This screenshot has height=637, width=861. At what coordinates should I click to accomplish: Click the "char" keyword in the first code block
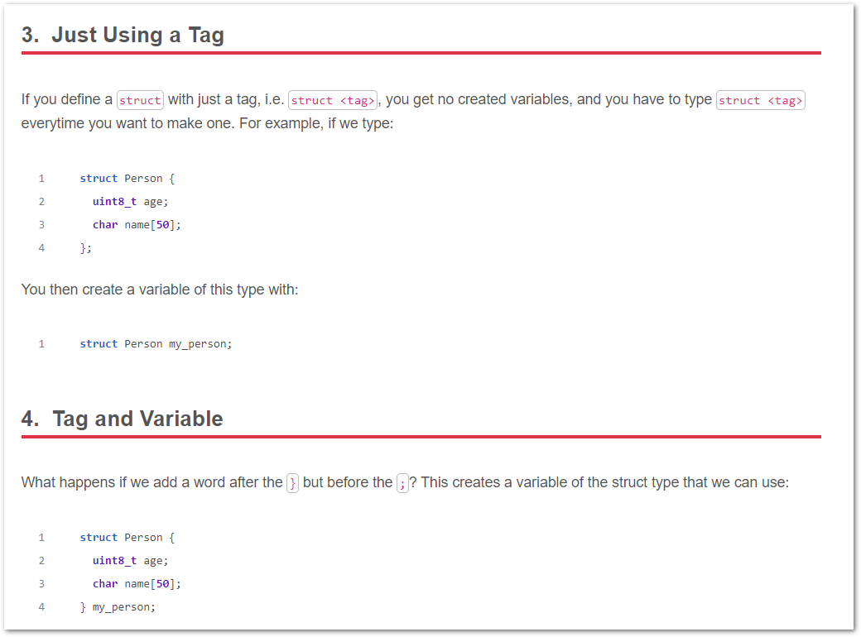pos(105,225)
